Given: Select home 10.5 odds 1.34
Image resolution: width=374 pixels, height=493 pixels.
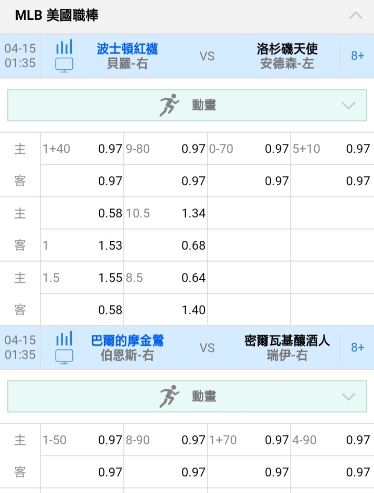Looking at the screenshot, I should point(166,213).
